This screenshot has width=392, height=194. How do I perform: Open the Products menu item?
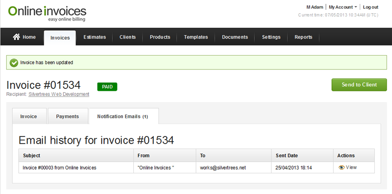click(x=160, y=37)
